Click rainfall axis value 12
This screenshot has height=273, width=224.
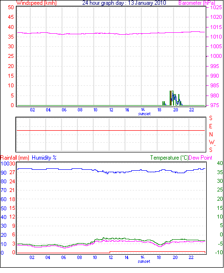12,217
